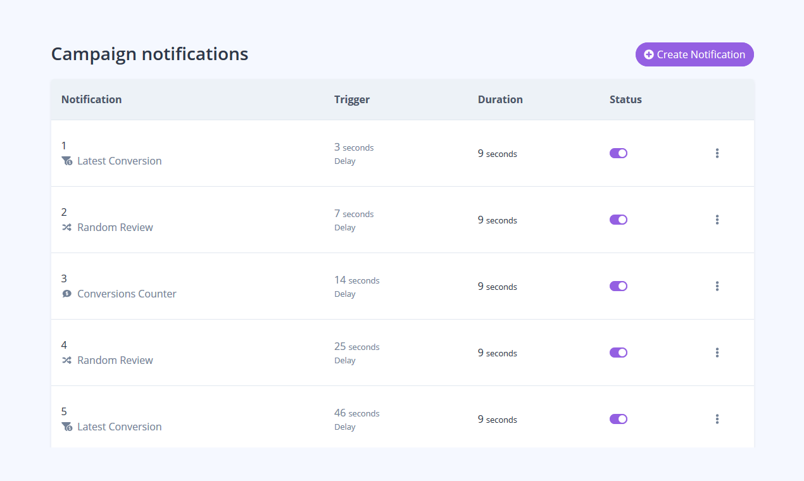Click the Conversions Counter speech bubble icon
The image size is (804, 481).
[x=66, y=294]
